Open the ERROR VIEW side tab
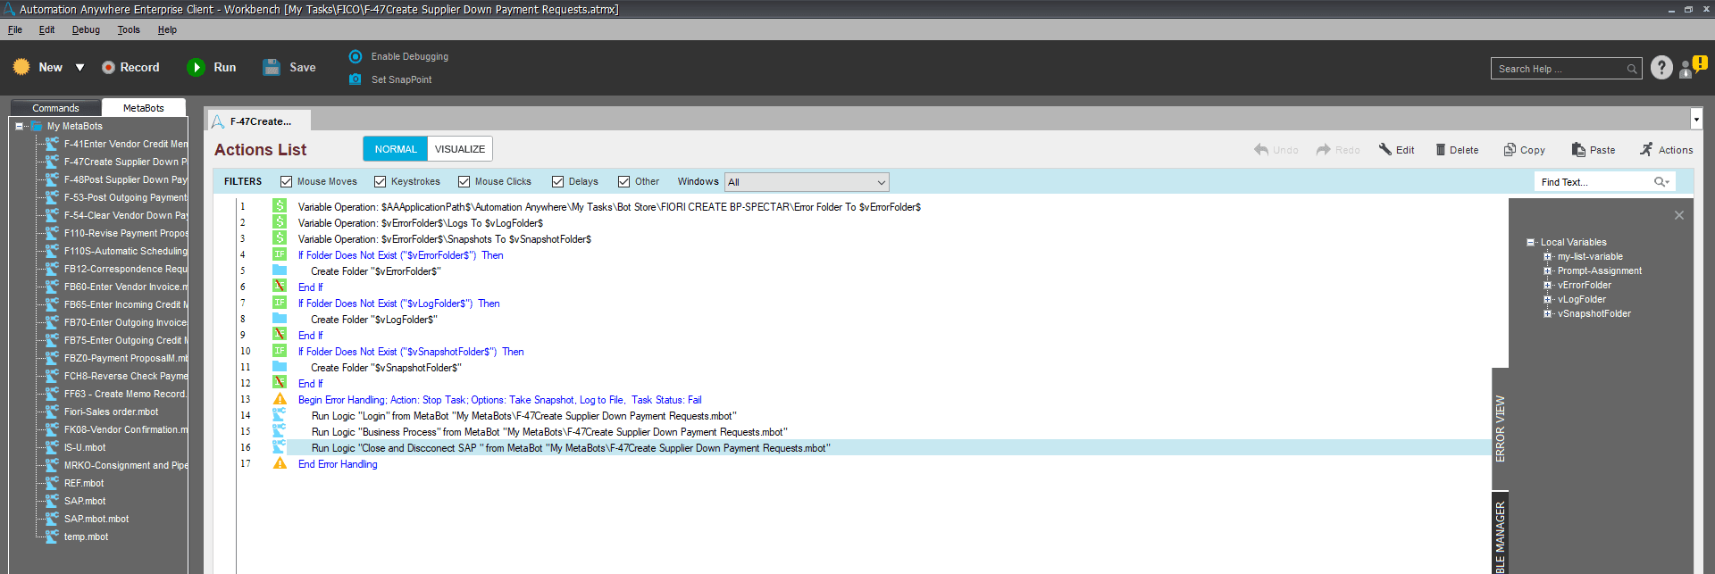Viewport: 1715px width, 574px height. click(x=1500, y=428)
